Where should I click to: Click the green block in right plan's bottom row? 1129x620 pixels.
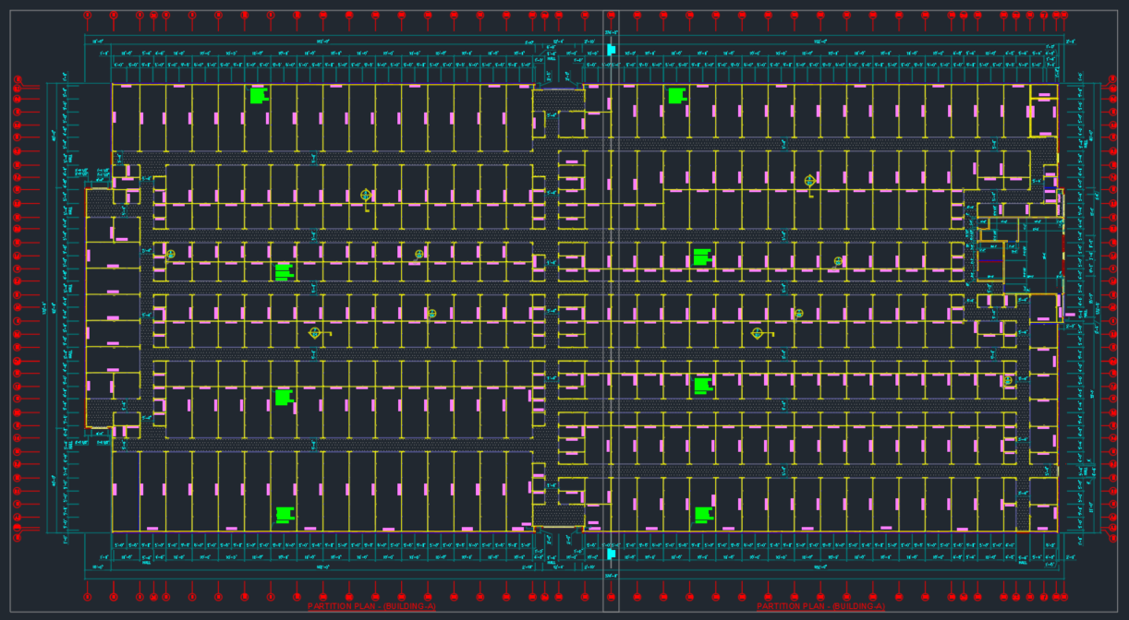[x=703, y=515]
